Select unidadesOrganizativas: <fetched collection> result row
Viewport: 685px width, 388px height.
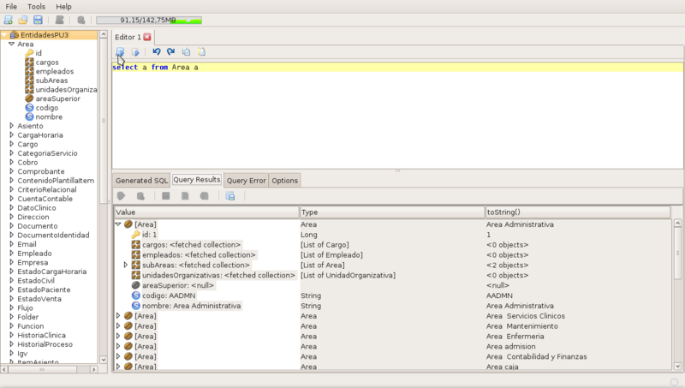point(218,275)
